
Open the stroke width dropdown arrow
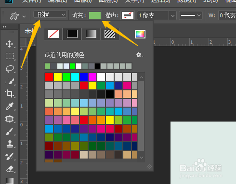[173, 15]
